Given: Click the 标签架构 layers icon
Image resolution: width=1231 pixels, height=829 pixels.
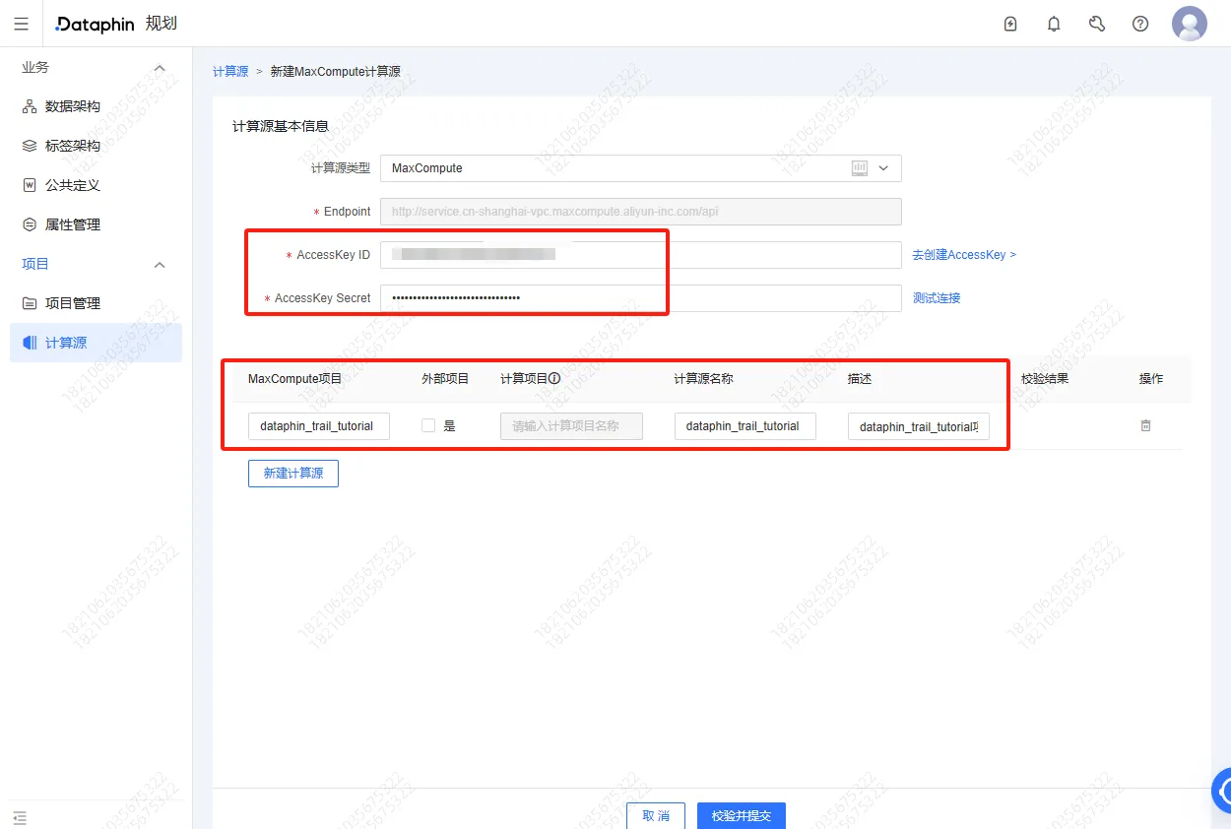Looking at the screenshot, I should click(30, 146).
